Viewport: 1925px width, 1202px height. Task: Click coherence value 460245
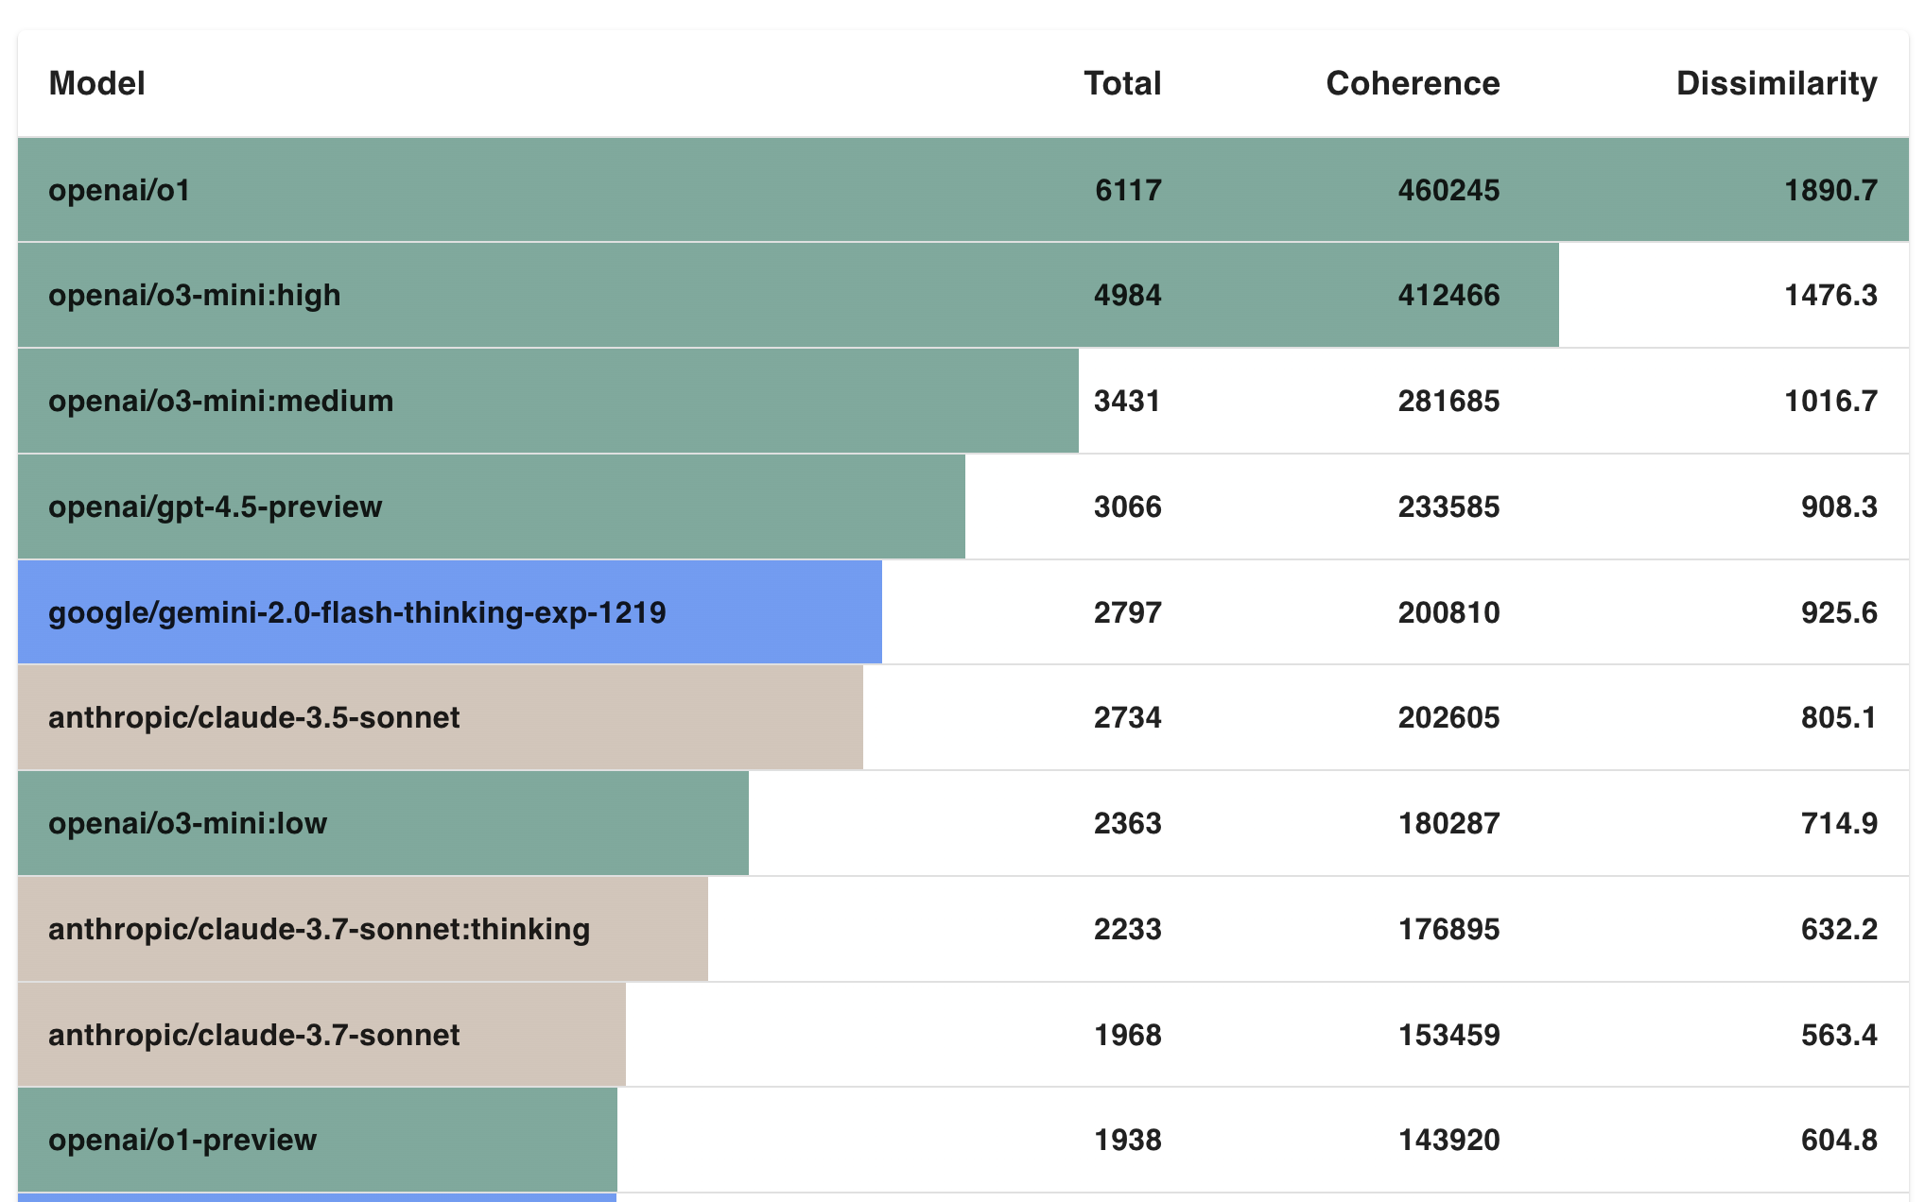[1448, 190]
